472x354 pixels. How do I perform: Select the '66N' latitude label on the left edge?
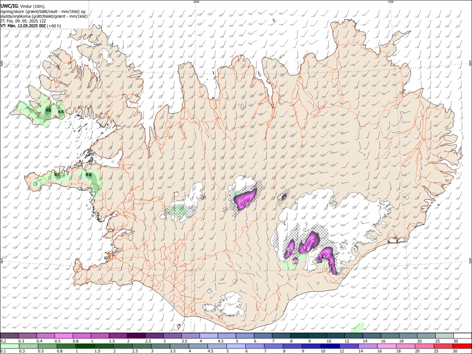coord(2,63)
